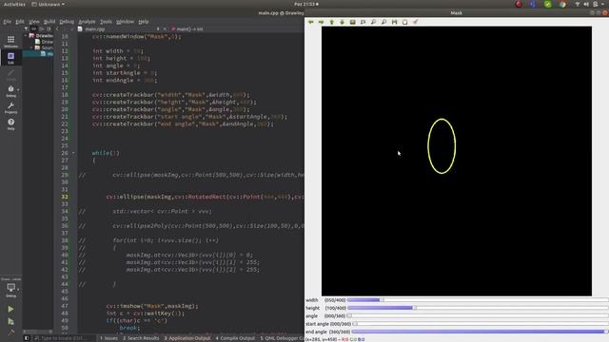This screenshot has width=609, height=342.
Task: Adjust the width trackbar slider
Action: click(478, 300)
